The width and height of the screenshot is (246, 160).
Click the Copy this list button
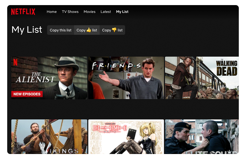61,30
